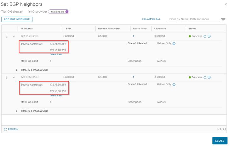The height and width of the screenshot is (146, 230).
Task: Collapse the 172.16.60.200 neighbor row
Action: point(14,77)
